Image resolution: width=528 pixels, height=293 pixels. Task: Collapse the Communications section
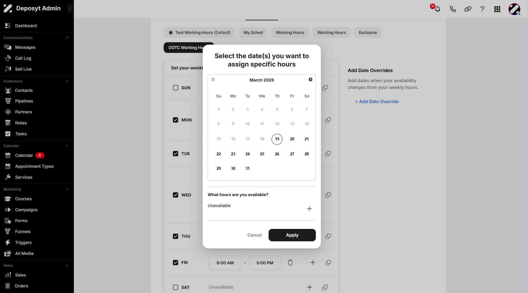point(67,38)
